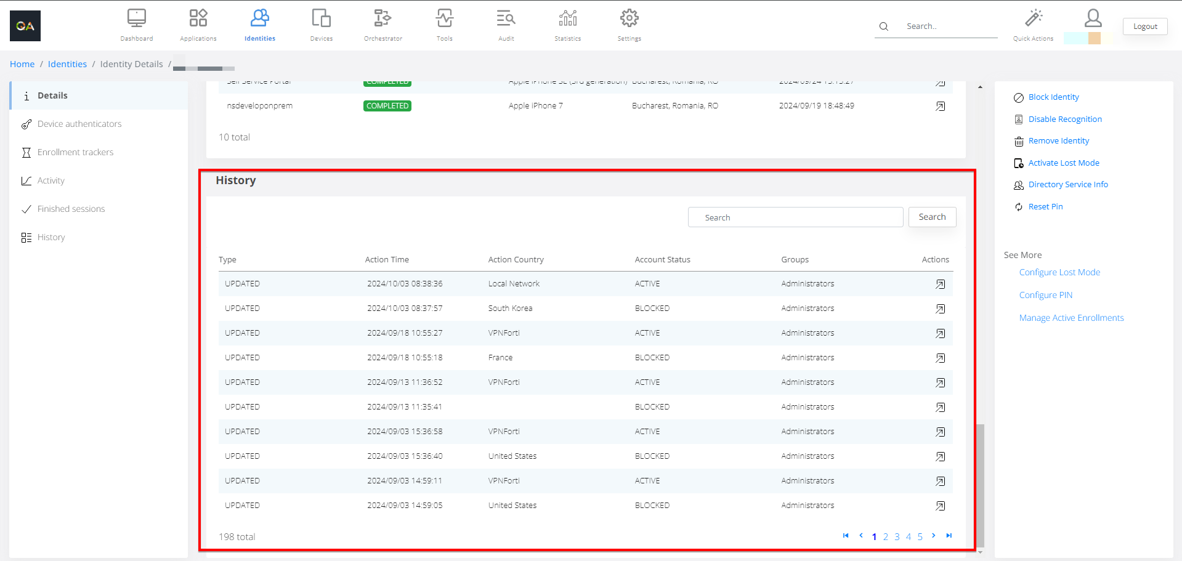Jump to last page of History

point(949,536)
